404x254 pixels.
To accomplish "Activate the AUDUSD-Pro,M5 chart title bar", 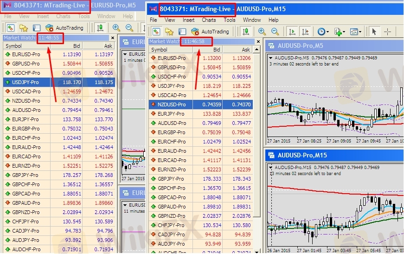I will point(334,46).
